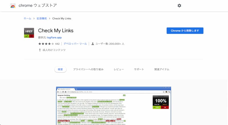Click the 442 ratings count
Image resolution: width=228 pixels, height=125 pixels.
click(x=57, y=44)
